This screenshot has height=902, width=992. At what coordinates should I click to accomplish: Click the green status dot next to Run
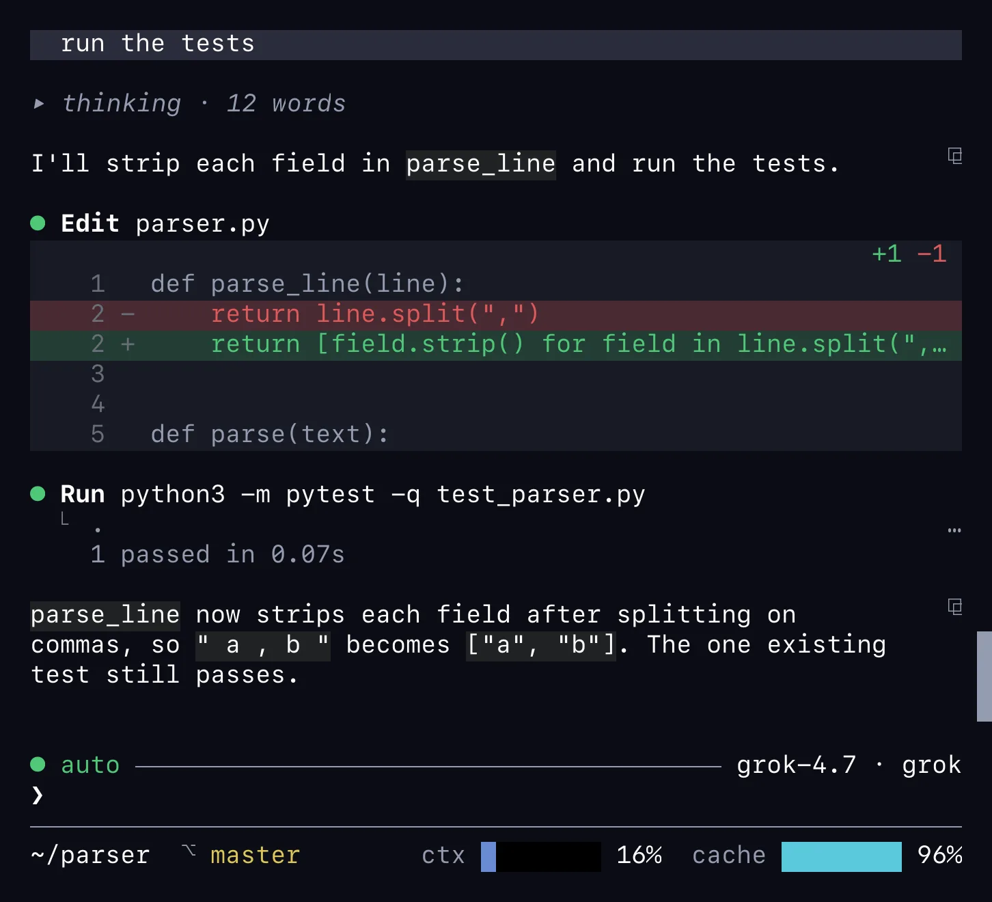tap(38, 493)
